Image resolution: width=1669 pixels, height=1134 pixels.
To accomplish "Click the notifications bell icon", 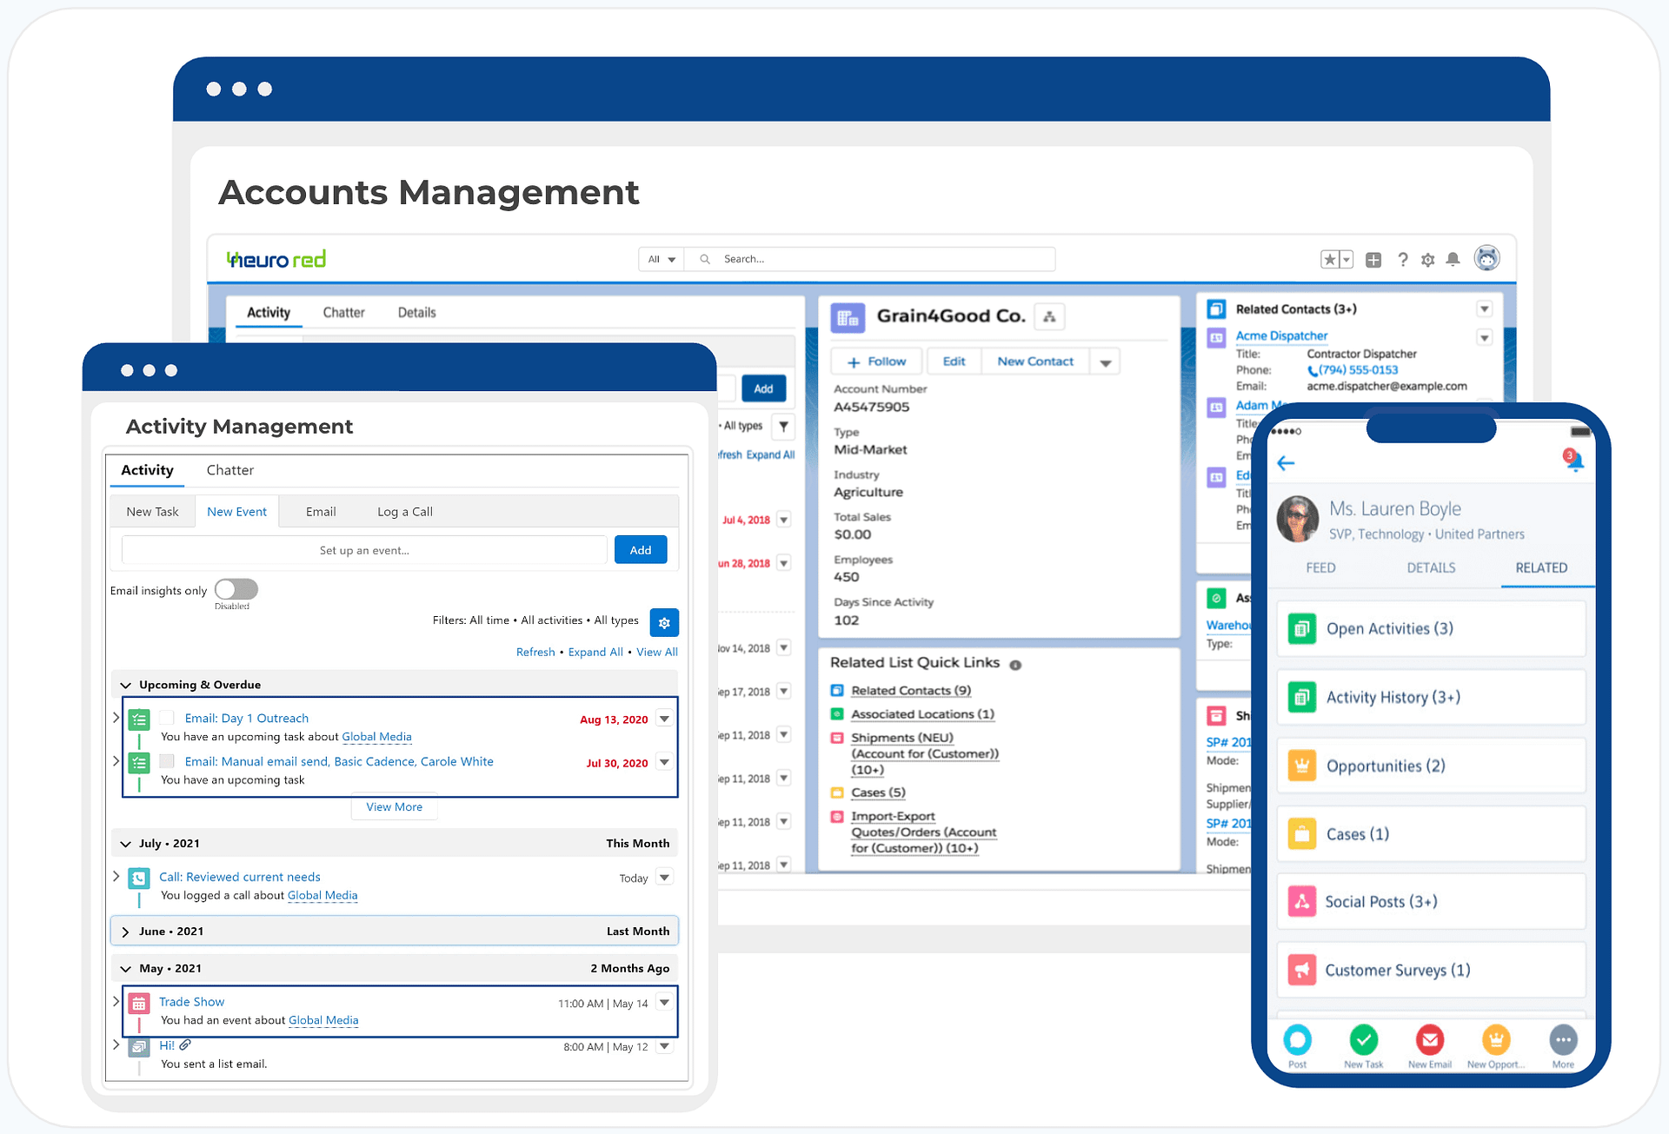I will [x=1453, y=259].
